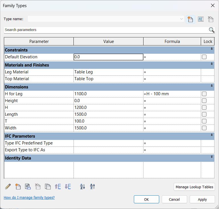Open Manage Lookup Tables
The image size is (219, 209).
[194, 187]
